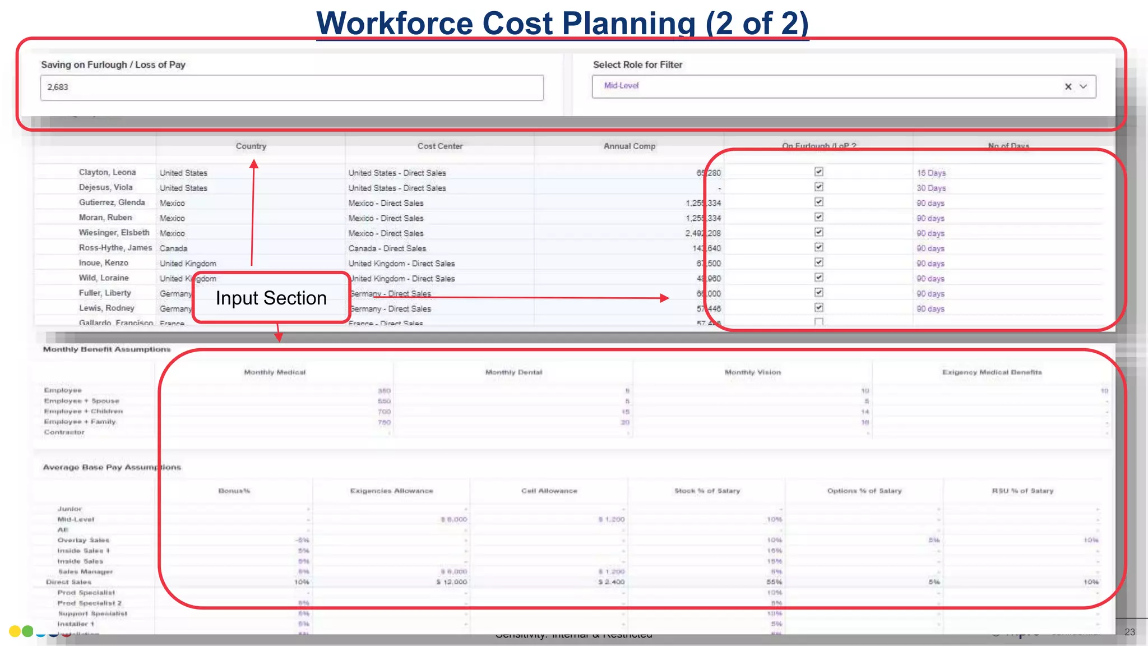Edit Direct Sales Cell Allowance $ 2,400 cell
The image size is (1148, 646).
pyautogui.click(x=611, y=582)
